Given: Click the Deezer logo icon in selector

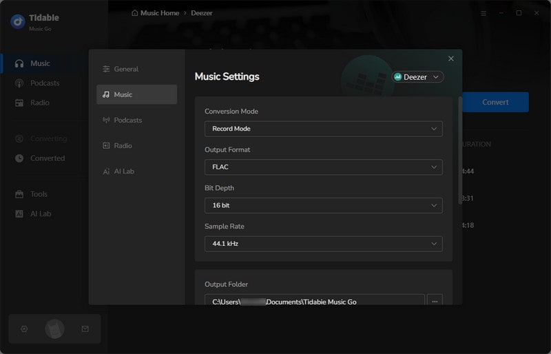Looking at the screenshot, I should [398, 76].
